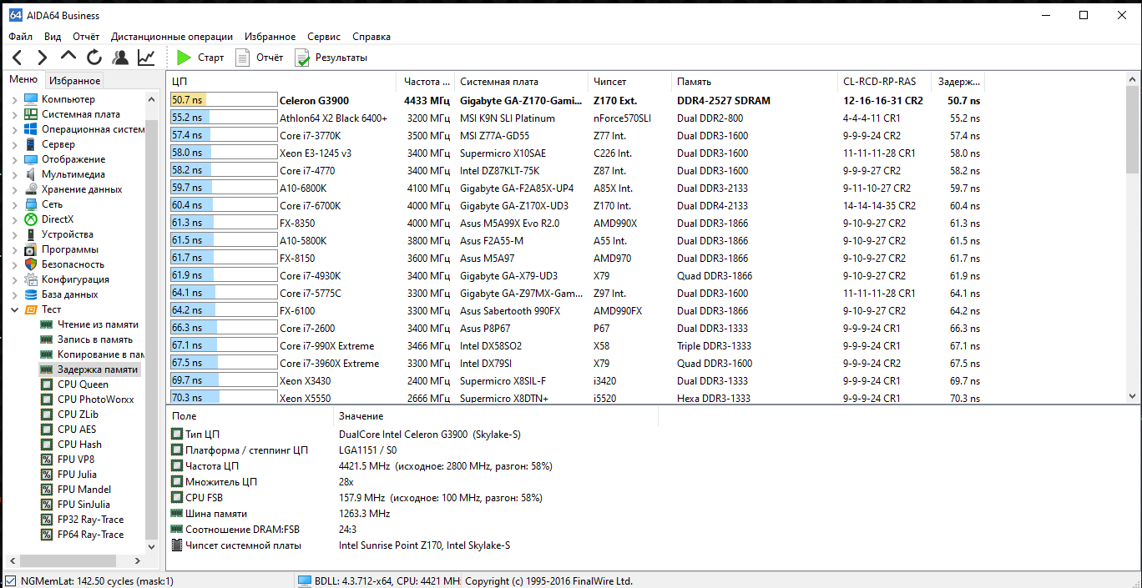Click the Конфигурация tree icon
This screenshot has height=588, width=1142.
(30, 279)
